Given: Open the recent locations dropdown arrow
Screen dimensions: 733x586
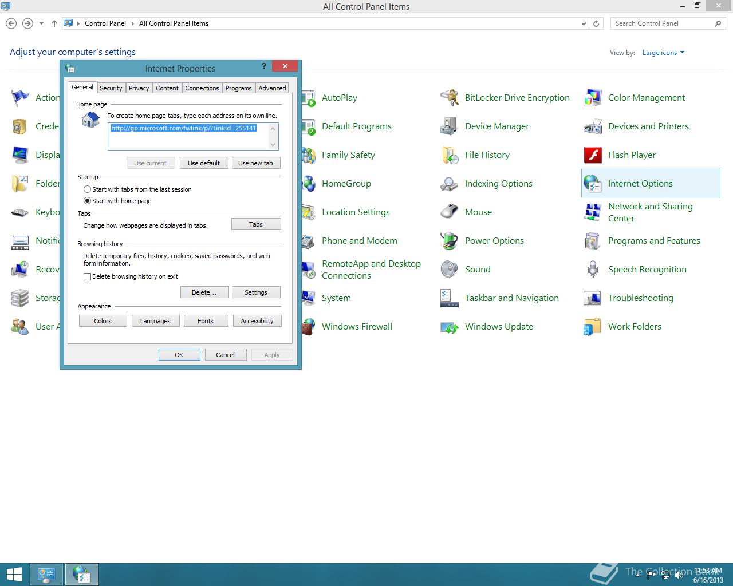Looking at the screenshot, I should [x=41, y=23].
